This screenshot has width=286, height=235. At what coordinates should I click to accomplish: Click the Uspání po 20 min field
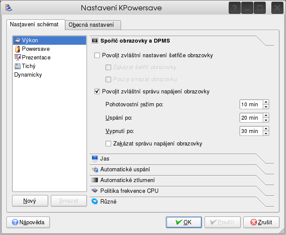pyautogui.click(x=251, y=118)
